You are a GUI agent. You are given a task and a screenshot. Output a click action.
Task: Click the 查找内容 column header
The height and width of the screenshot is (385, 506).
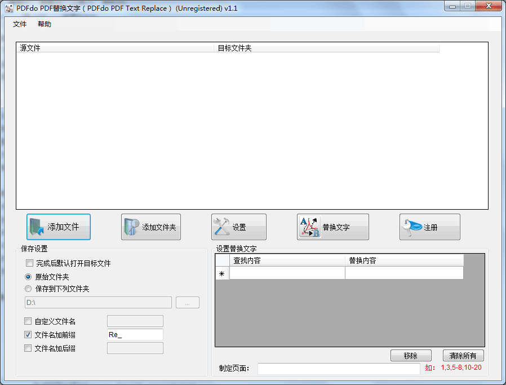(x=287, y=260)
